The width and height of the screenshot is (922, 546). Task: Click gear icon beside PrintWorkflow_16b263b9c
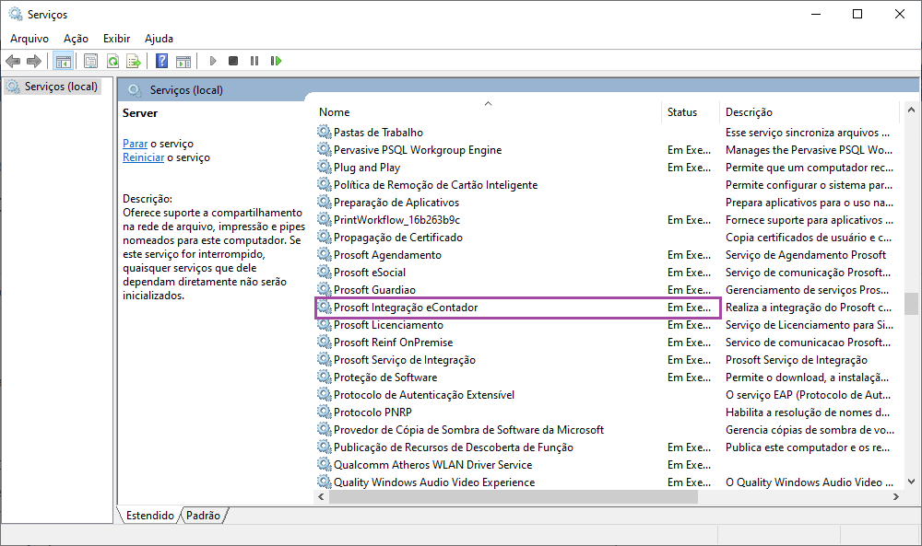324,219
